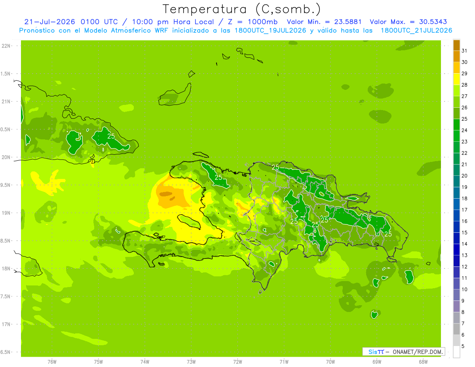
Task: Click the '70W' longitude axis label
Action: pyautogui.click(x=331, y=362)
